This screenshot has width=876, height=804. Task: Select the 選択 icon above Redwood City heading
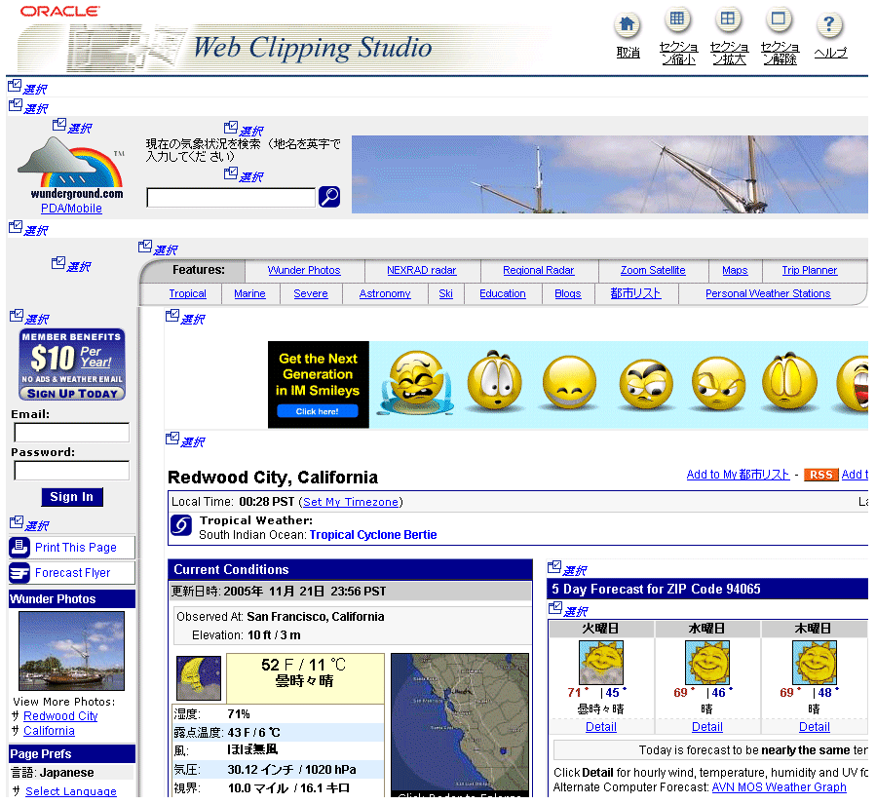tap(185, 440)
